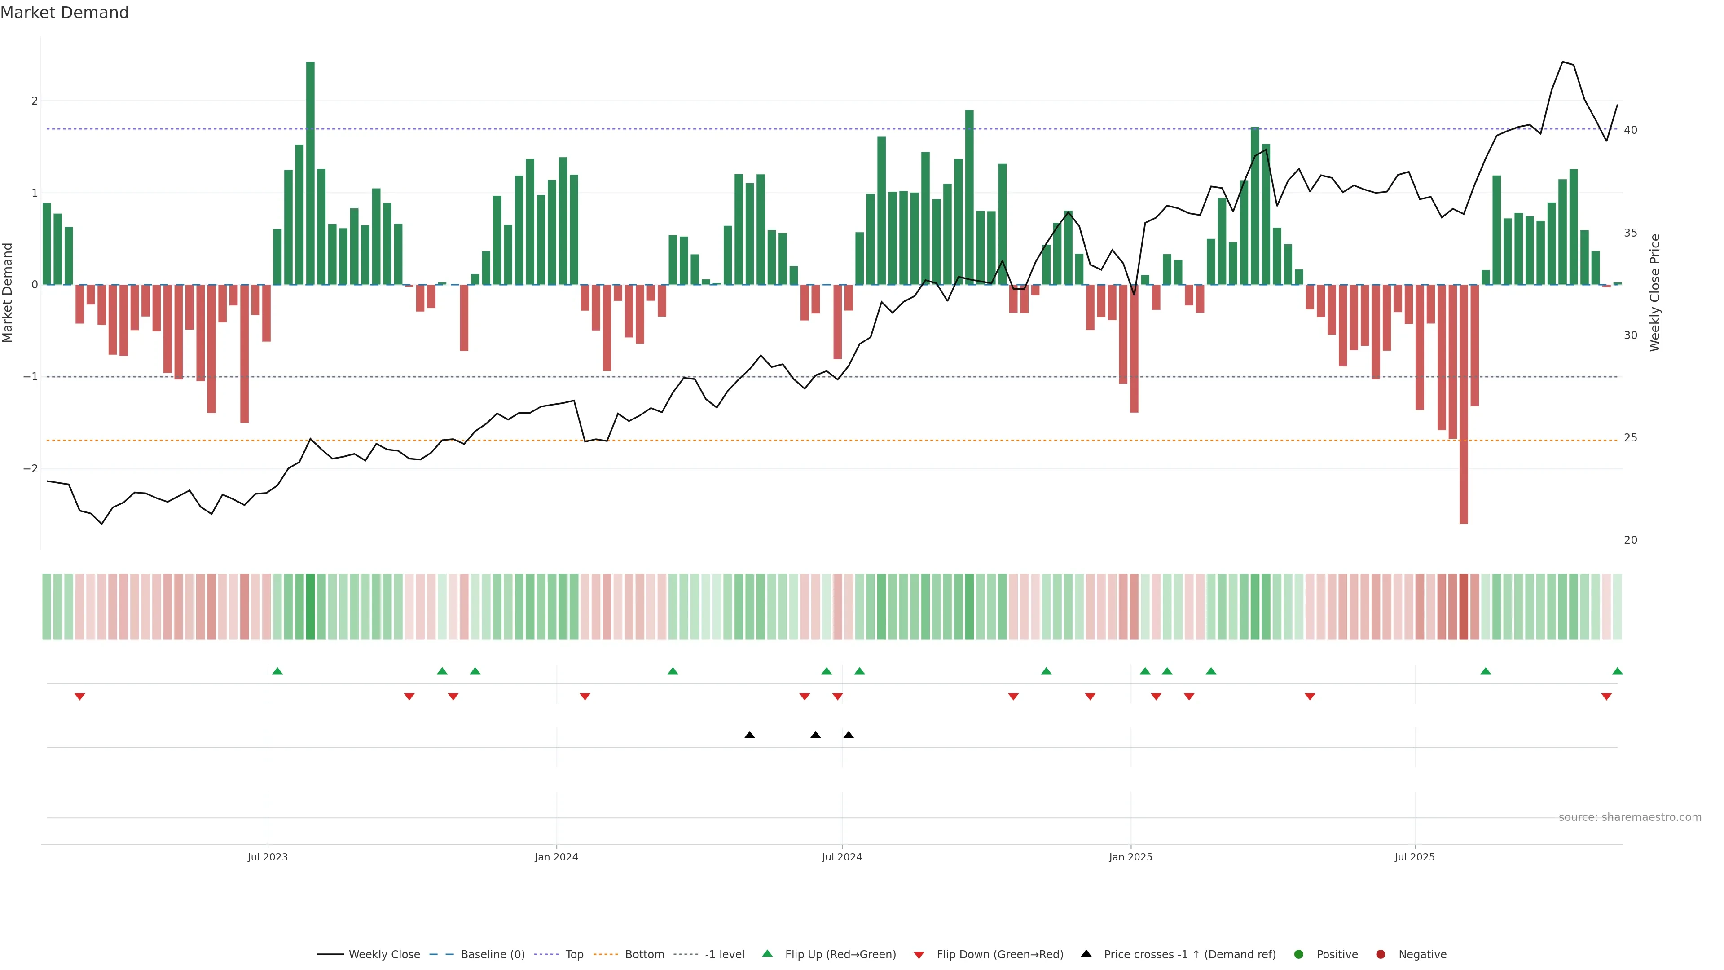Click the black Price crosses -1 triangle legend icon
The image size is (1724, 970).
1086,954
